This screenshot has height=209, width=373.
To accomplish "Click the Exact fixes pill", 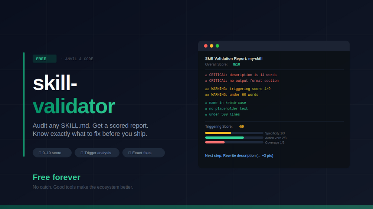I will coord(144,153).
